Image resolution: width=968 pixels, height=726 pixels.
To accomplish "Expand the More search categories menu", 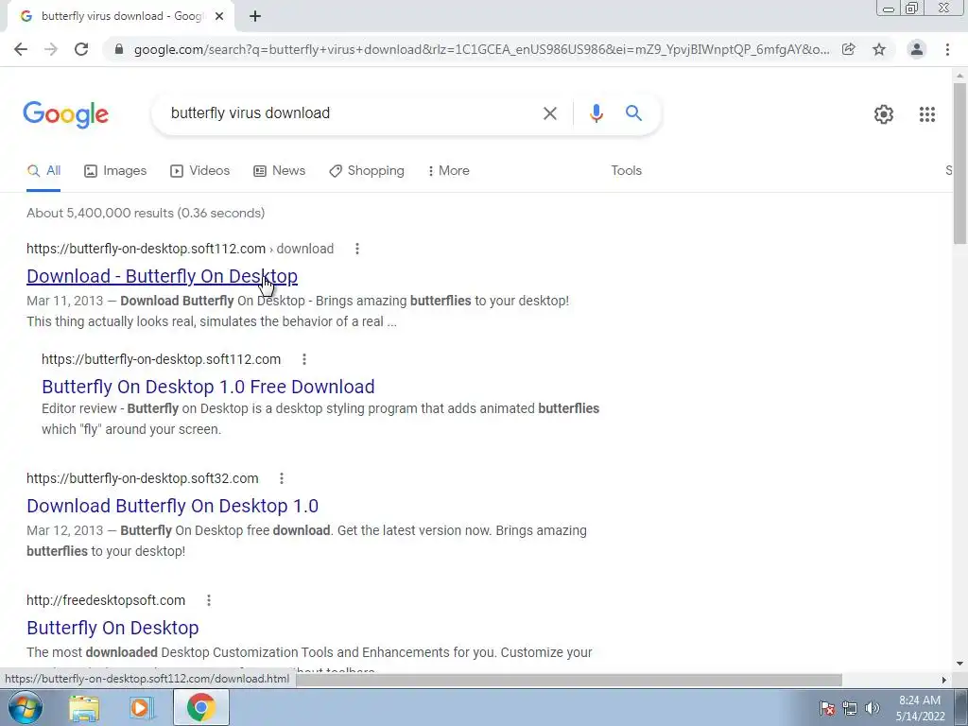I will [x=449, y=171].
